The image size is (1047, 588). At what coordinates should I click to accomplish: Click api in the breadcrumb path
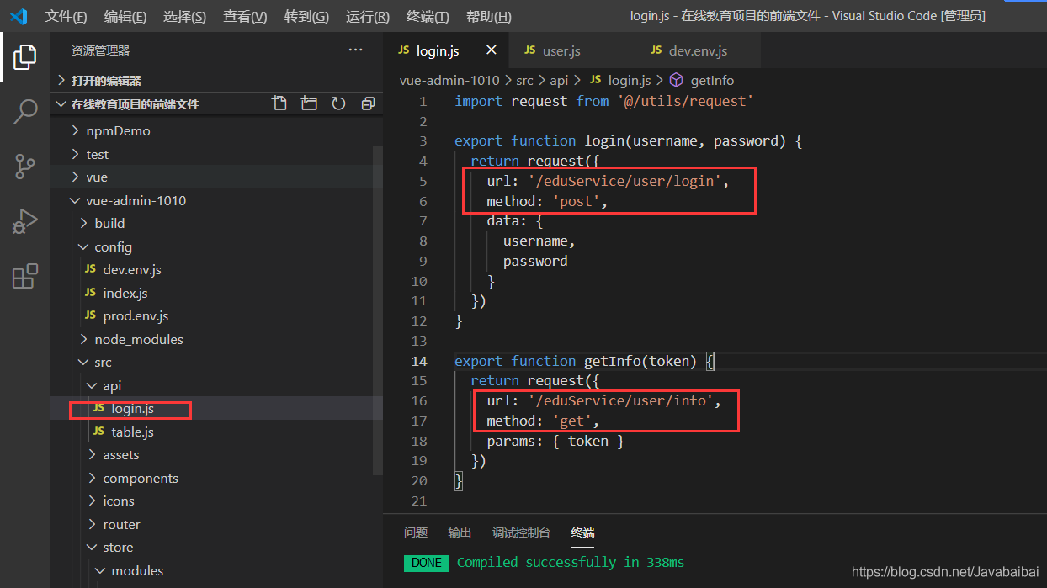[559, 80]
